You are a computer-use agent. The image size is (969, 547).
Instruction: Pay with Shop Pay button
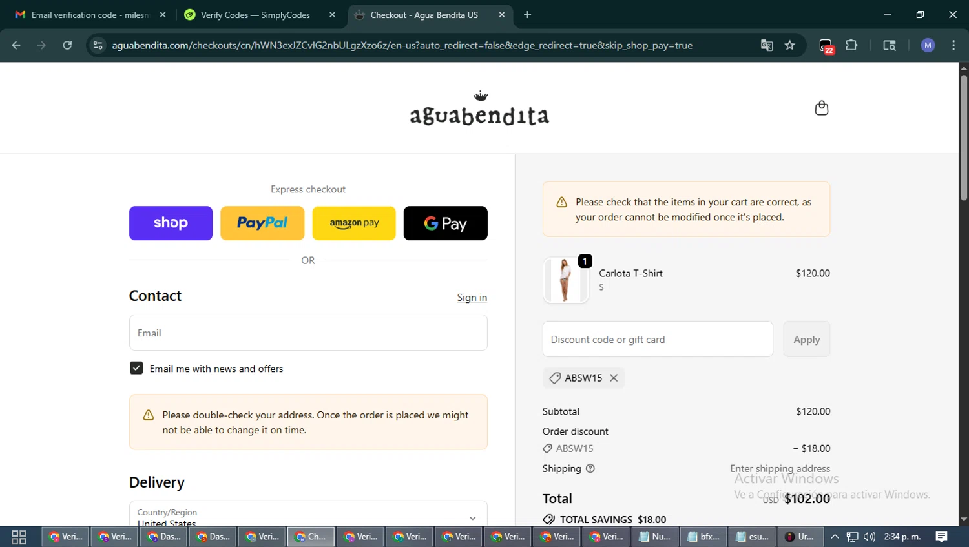click(x=171, y=223)
